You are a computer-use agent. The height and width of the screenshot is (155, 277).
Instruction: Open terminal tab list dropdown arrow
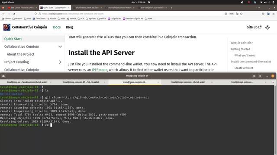point(273,82)
